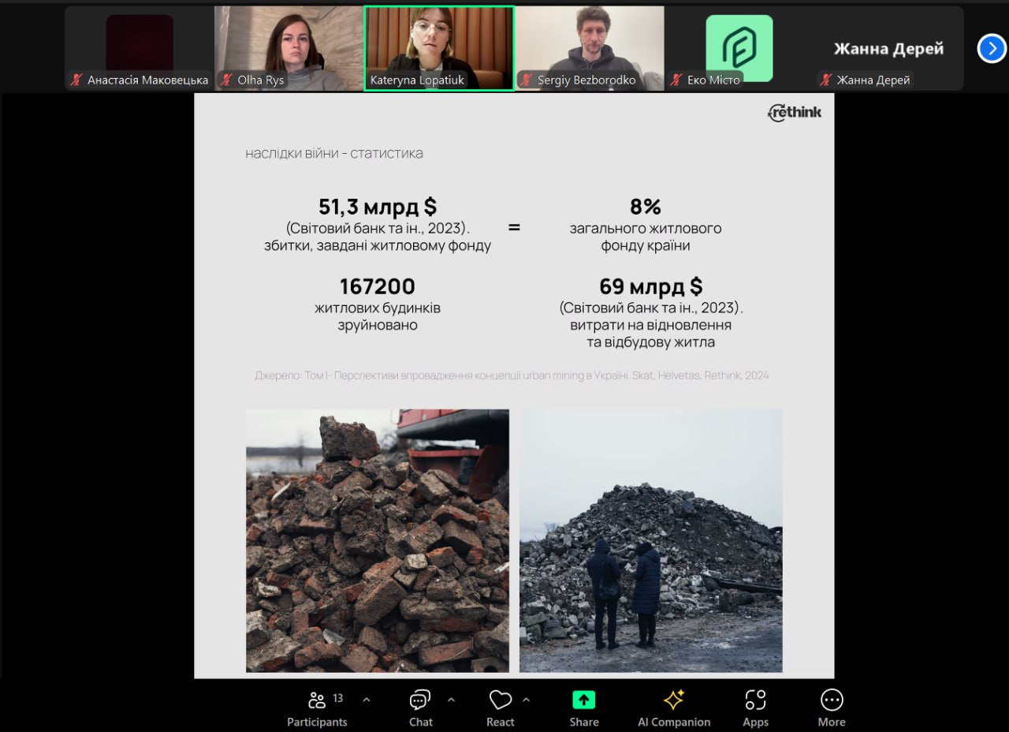Screen dimensions: 1009x732
Task: Open the Apps panel
Action: [x=754, y=708]
